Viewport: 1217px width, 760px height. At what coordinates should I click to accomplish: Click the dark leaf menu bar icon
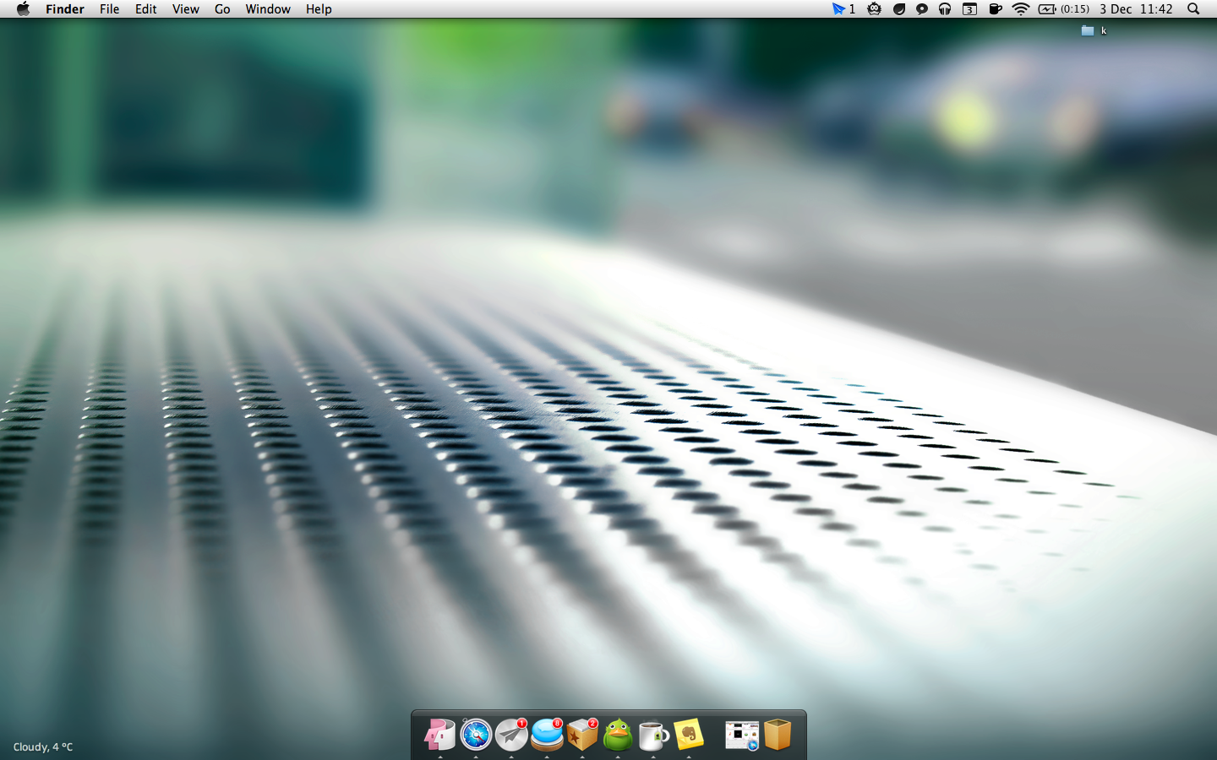(899, 9)
